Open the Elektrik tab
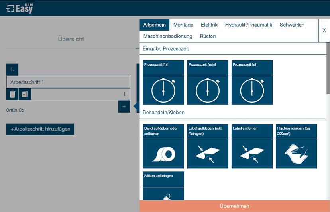Viewport: 330px width, 212px height. [x=209, y=25]
